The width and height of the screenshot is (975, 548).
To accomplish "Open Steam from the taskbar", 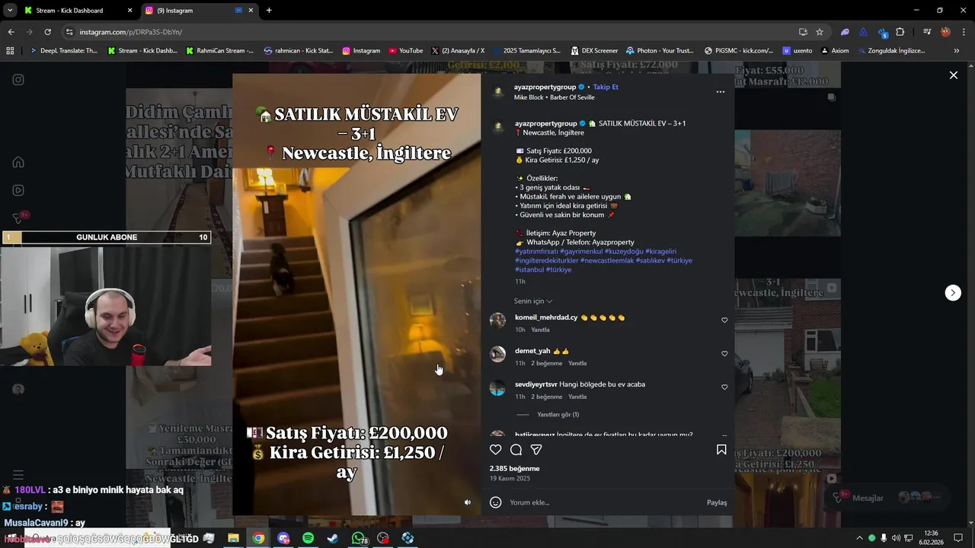I will [333, 538].
